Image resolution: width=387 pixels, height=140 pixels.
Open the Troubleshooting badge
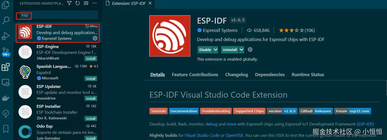pos(216,111)
